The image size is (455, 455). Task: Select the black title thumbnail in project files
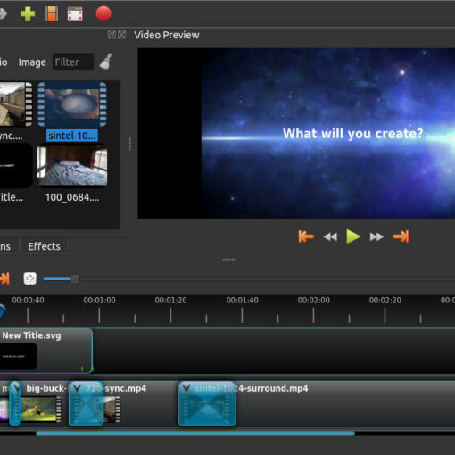[16, 166]
